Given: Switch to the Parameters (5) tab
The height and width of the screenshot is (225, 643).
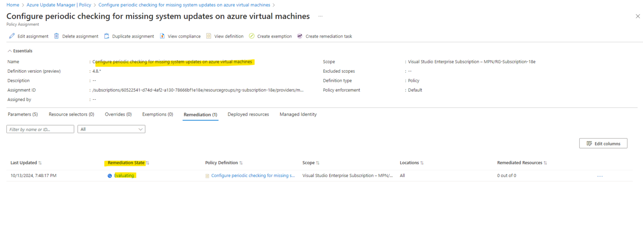Looking at the screenshot, I should pyautogui.click(x=23, y=114).
